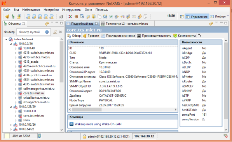Click the blank paper note toolbar icon
Image resolution: width=232 pixels, height=142 pixels.
[x=145, y=17]
